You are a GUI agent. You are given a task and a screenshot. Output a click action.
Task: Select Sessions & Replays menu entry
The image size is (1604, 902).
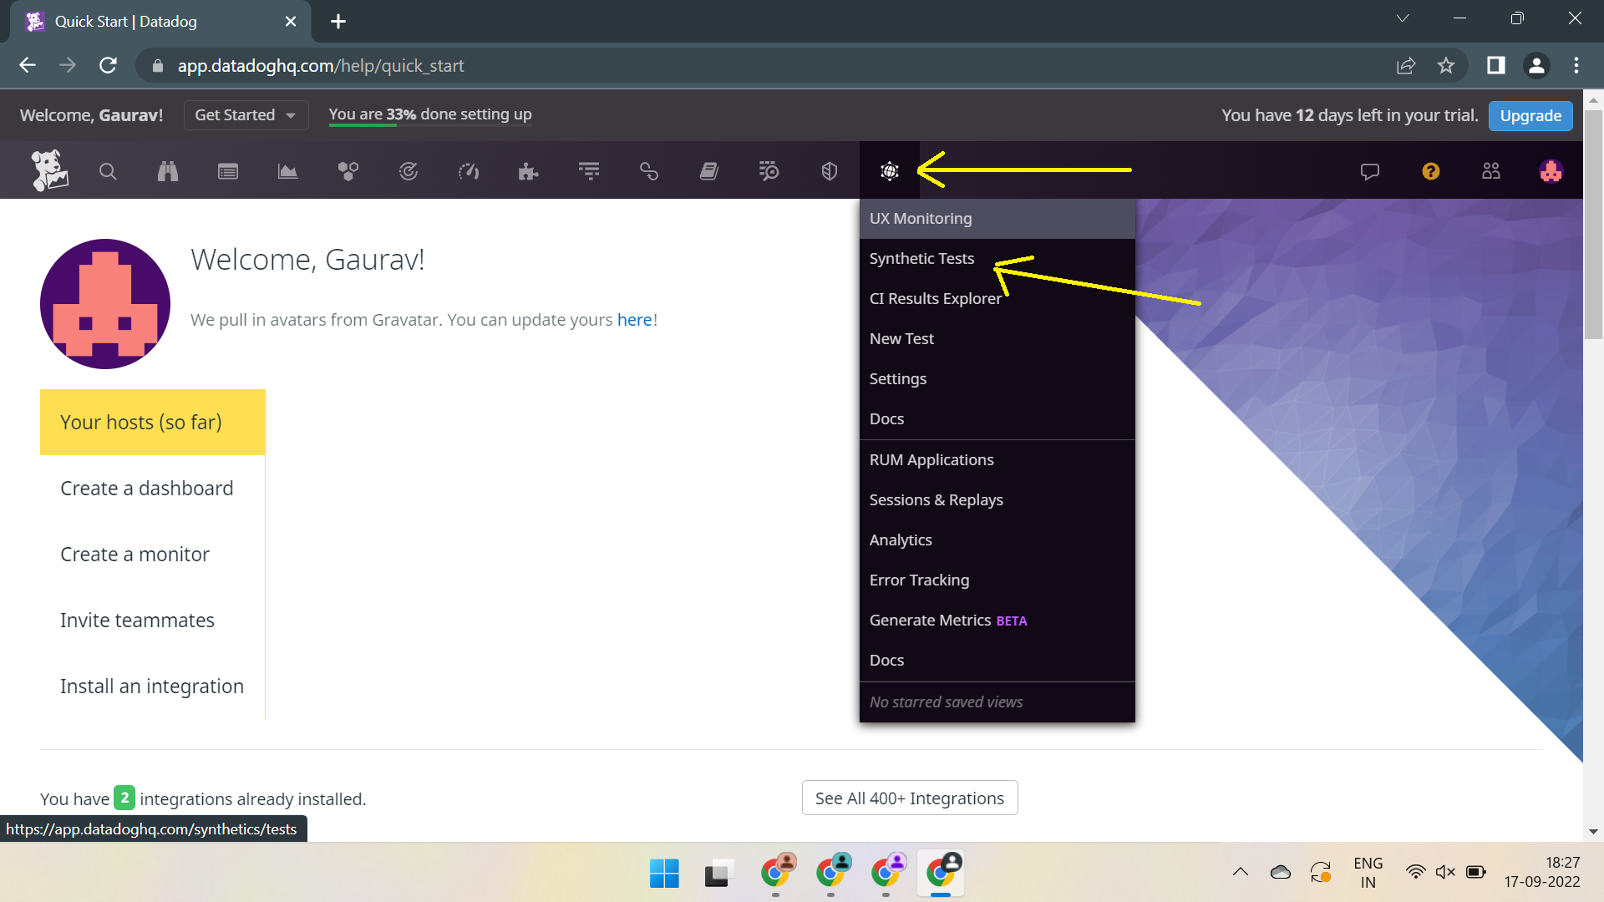997,500
